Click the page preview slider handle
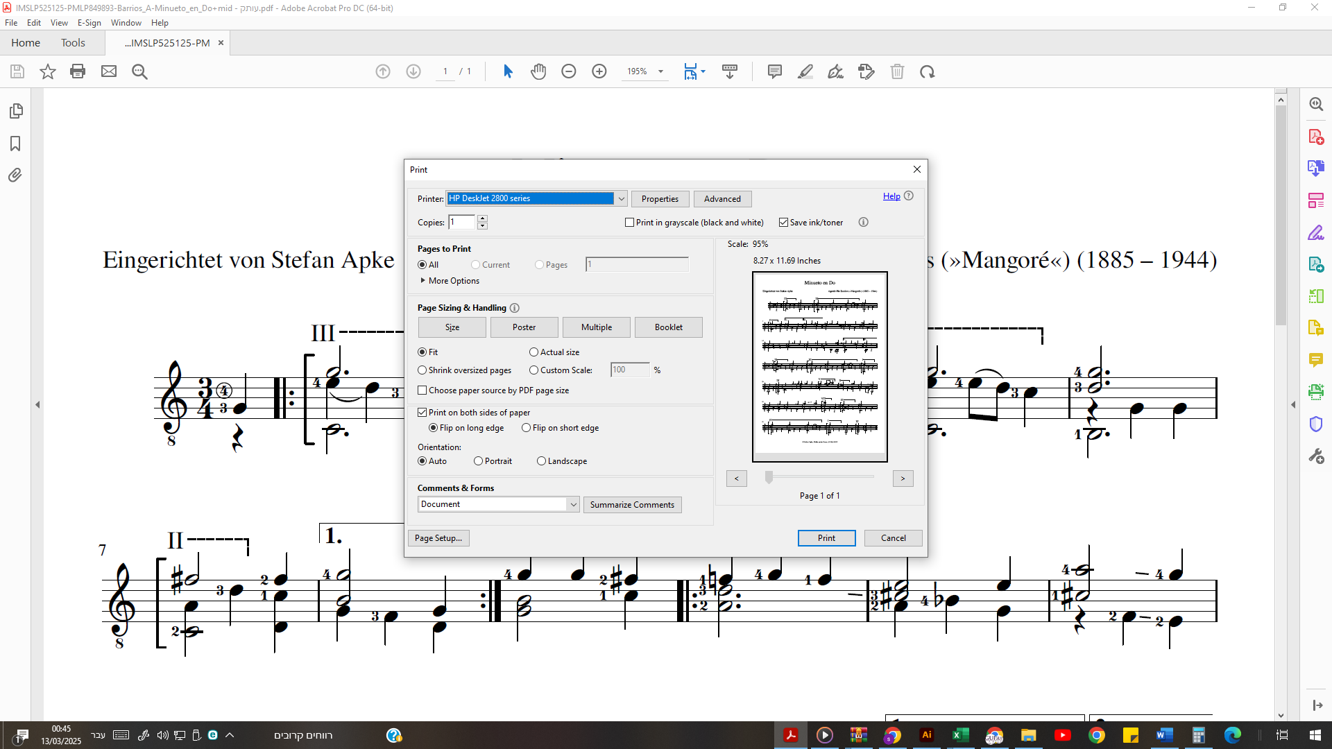Screen dimensions: 1332x749 click(769, 478)
